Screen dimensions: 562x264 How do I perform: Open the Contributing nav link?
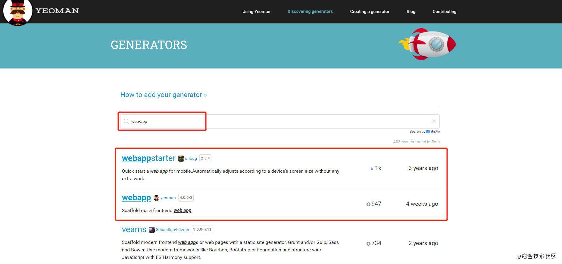point(444,11)
